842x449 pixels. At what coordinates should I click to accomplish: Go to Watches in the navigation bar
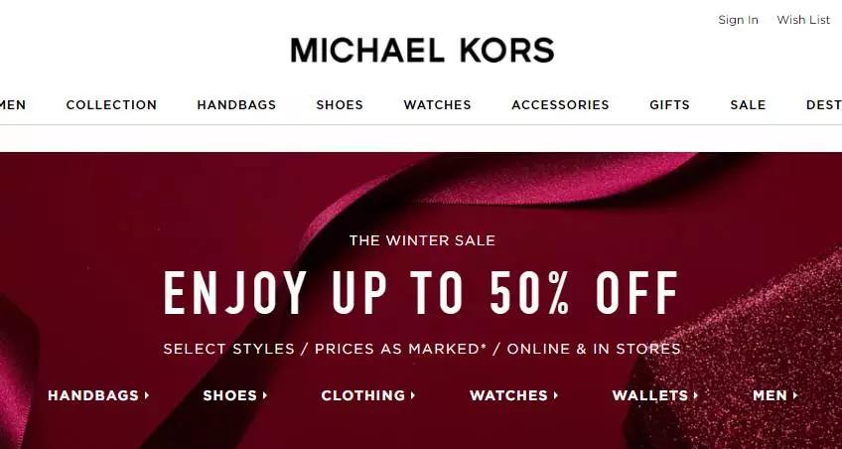tap(437, 104)
